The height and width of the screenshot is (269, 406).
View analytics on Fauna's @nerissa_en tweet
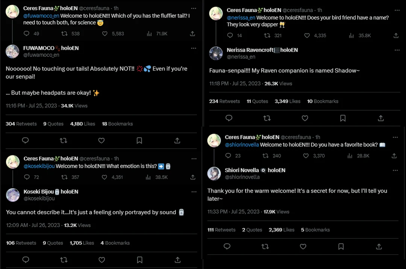[351, 35]
